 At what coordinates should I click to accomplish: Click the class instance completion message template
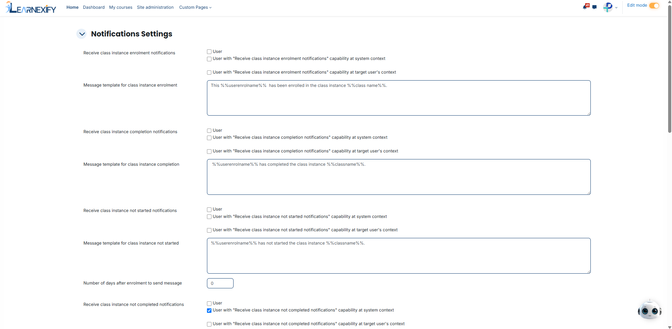399,177
